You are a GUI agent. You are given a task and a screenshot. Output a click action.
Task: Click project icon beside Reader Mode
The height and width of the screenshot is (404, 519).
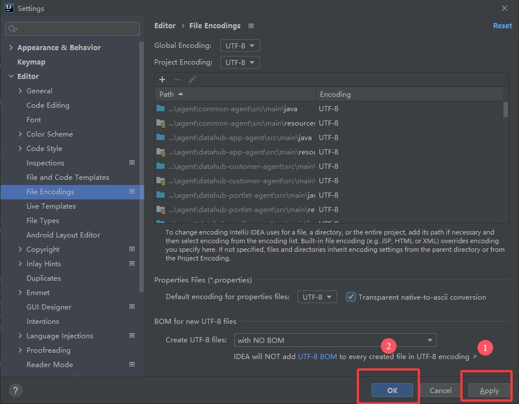tap(132, 365)
